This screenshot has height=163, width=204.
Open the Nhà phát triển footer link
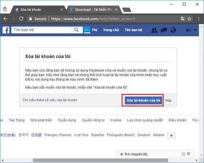(x=41, y=120)
